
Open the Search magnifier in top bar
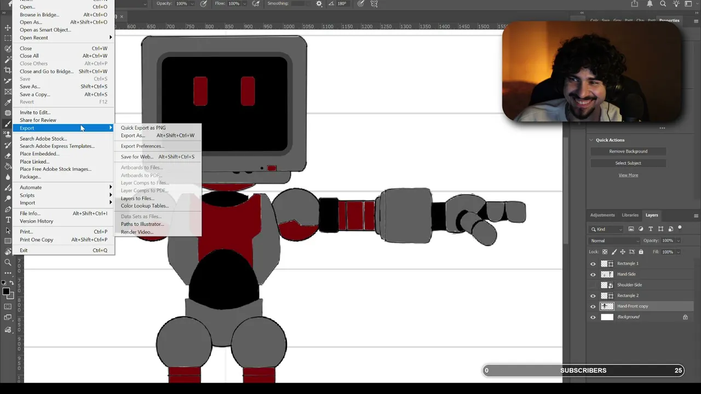tap(663, 4)
